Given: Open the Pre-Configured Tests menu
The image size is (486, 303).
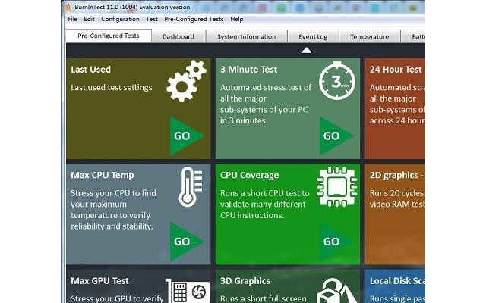Looking at the screenshot, I should coord(194,19).
